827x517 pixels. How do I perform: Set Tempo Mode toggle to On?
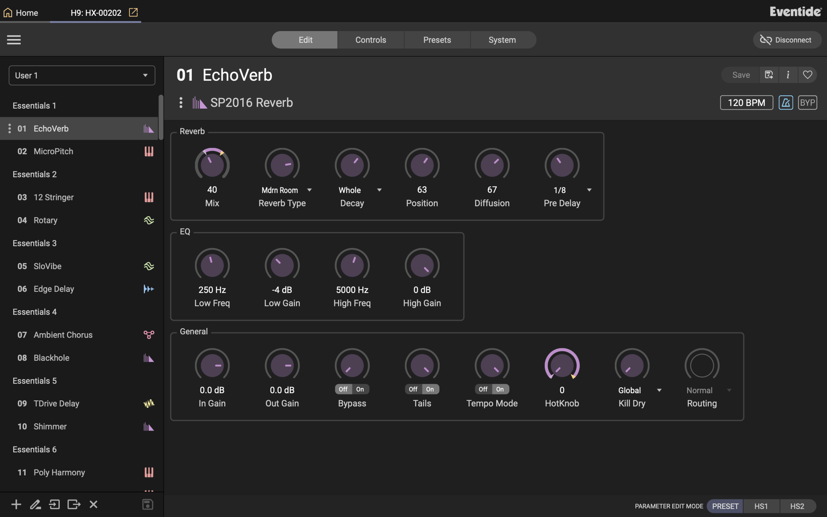point(500,389)
